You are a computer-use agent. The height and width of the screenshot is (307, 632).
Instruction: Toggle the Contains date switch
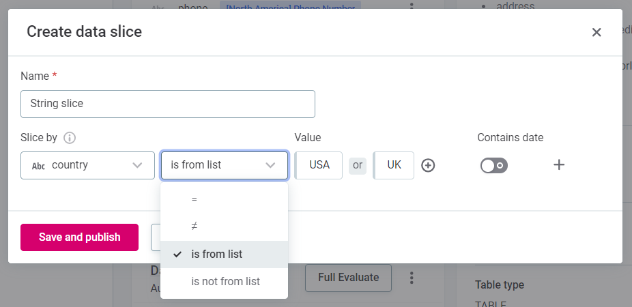(493, 166)
